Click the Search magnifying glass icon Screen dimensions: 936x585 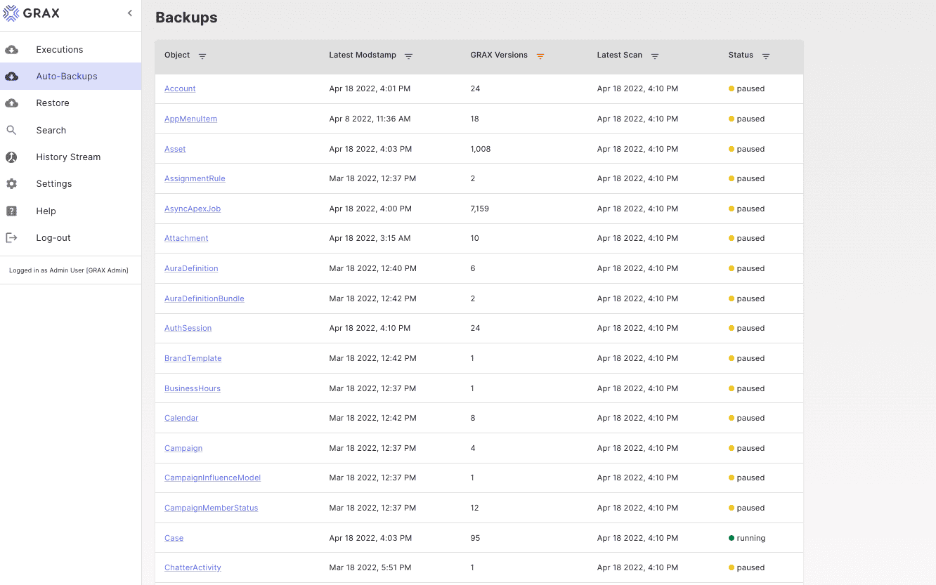(12, 130)
